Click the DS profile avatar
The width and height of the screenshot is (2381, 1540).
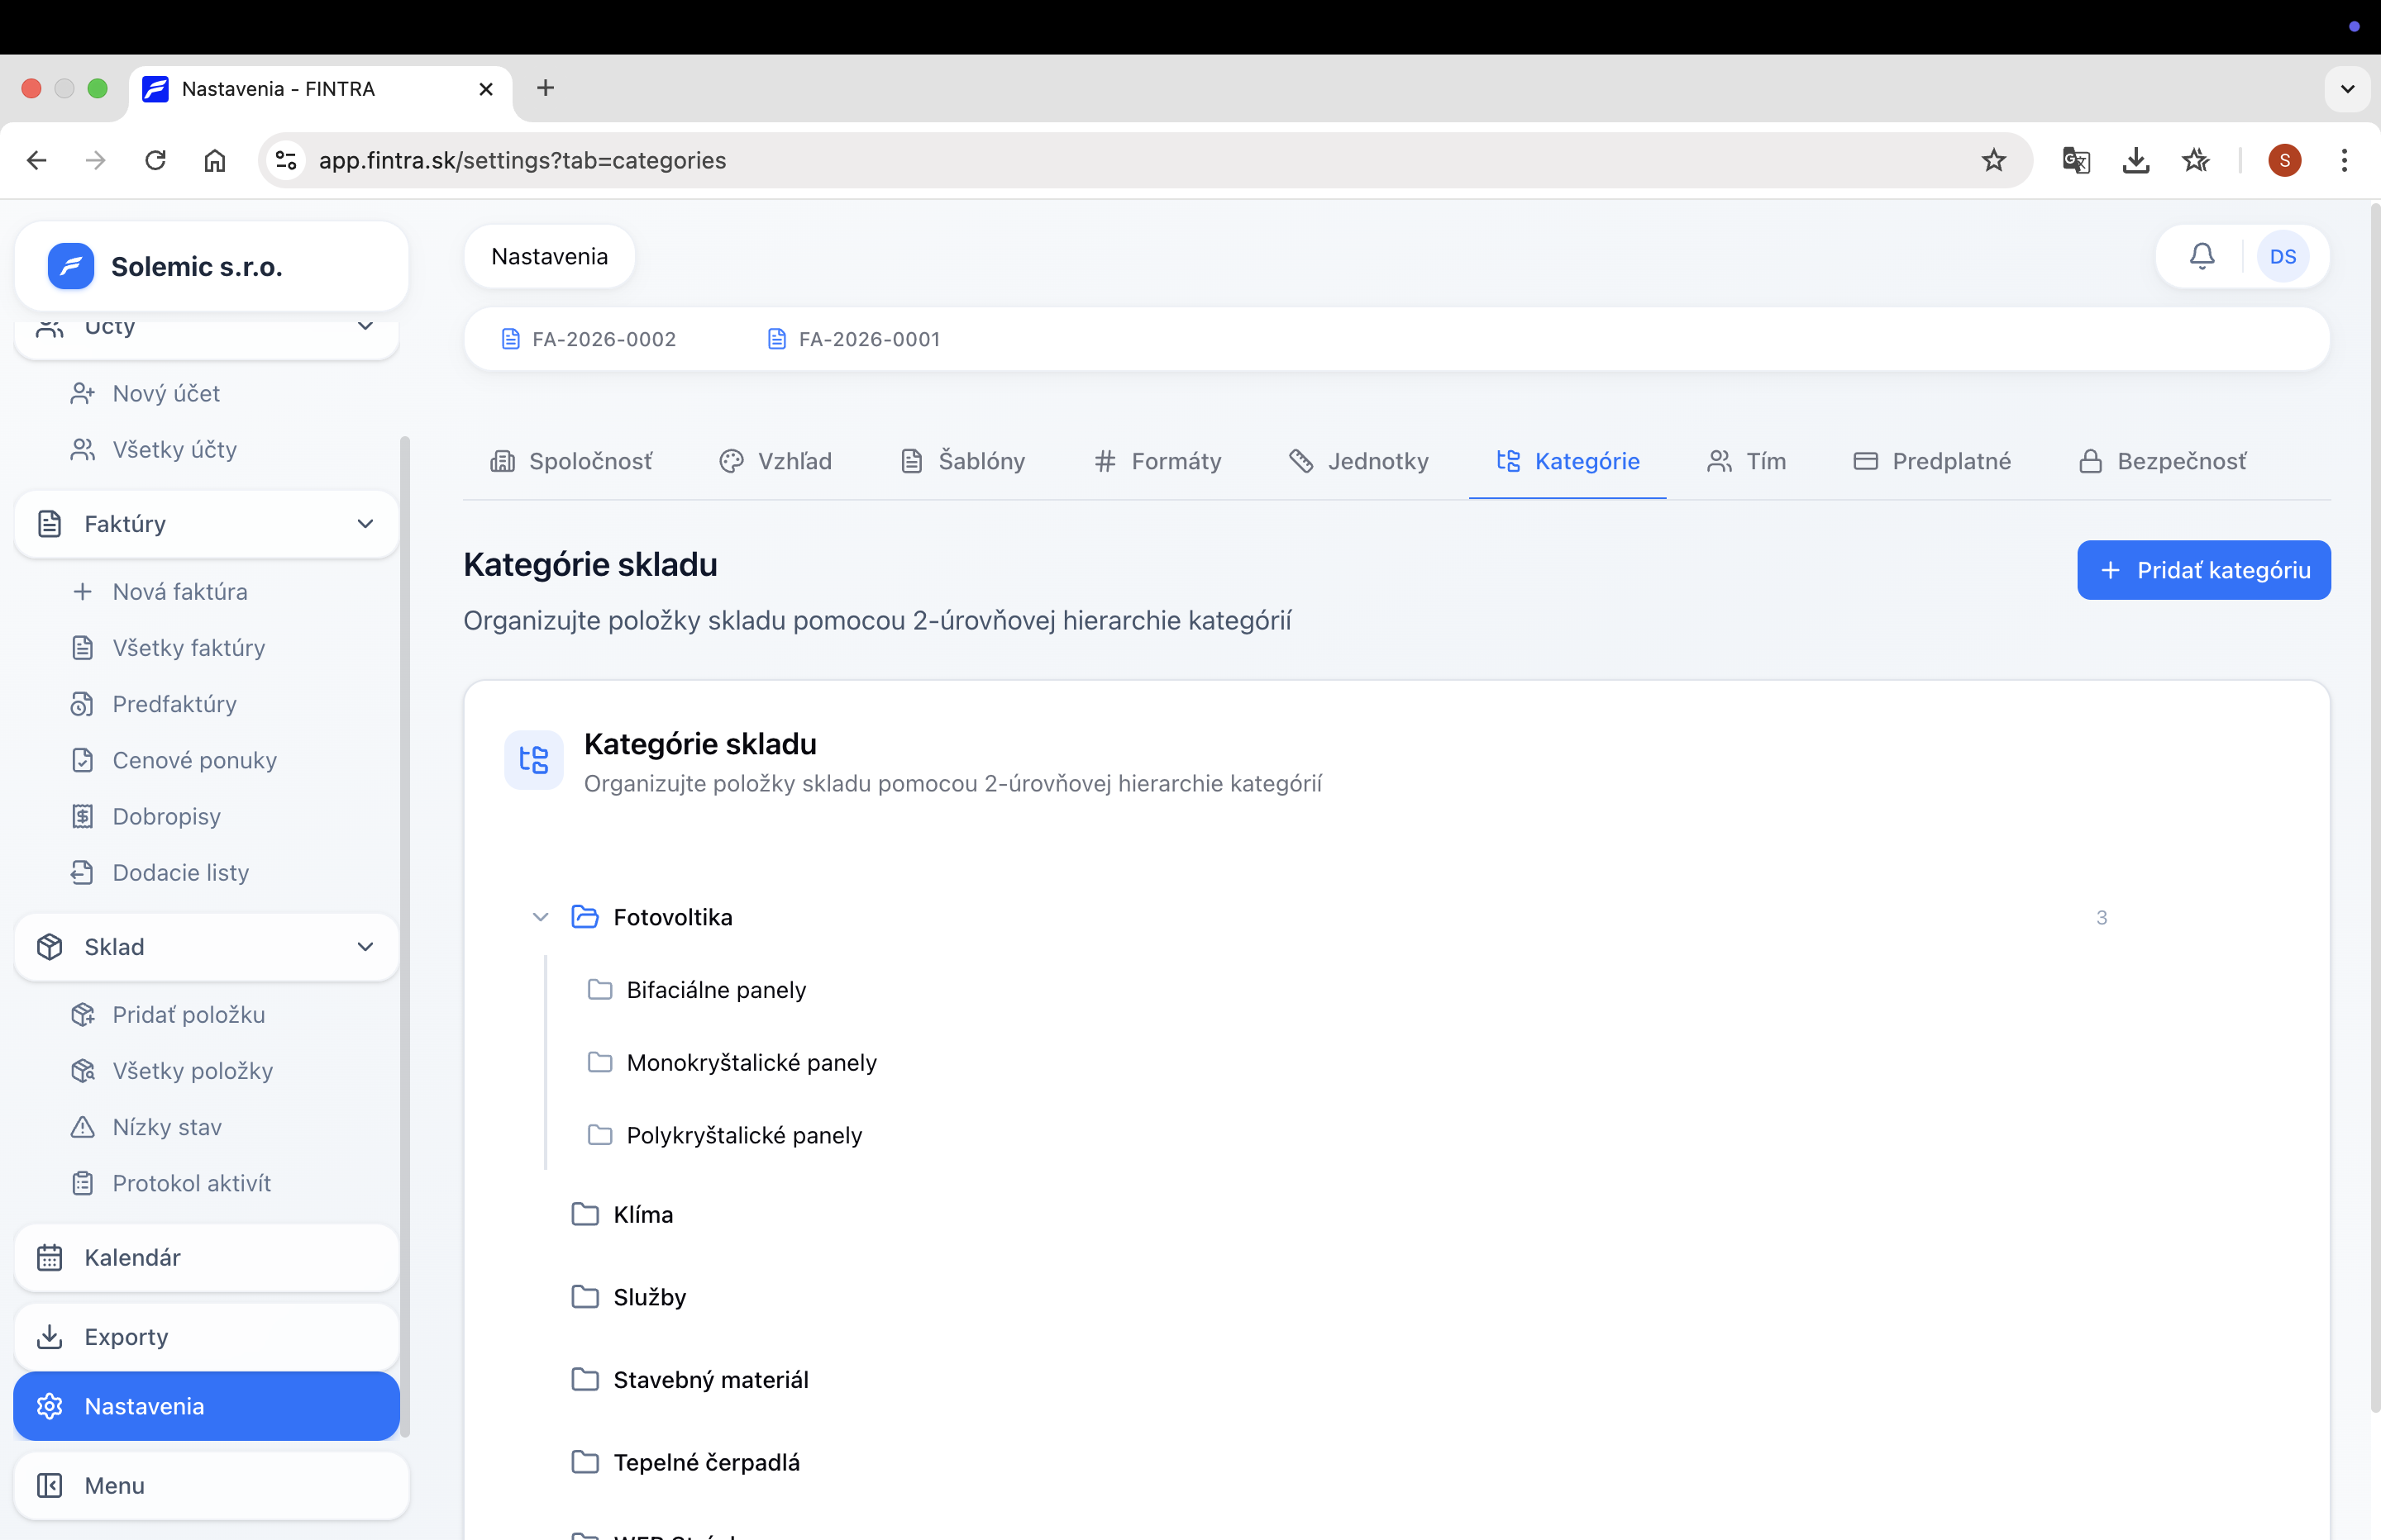[x=2283, y=256]
